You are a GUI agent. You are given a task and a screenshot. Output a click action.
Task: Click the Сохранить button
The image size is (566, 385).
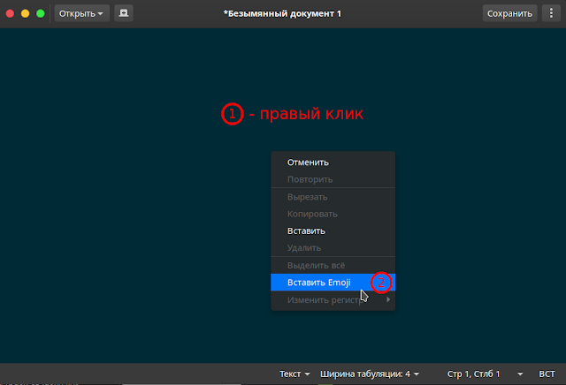(x=509, y=13)
